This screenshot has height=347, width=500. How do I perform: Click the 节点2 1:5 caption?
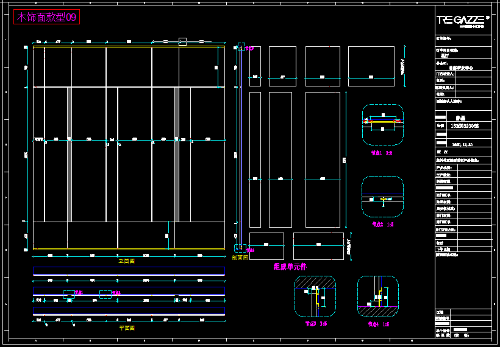coord(383,225)
